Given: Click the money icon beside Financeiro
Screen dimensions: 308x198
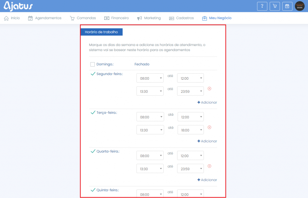Looking at the screenshot, I should [107, 18].
